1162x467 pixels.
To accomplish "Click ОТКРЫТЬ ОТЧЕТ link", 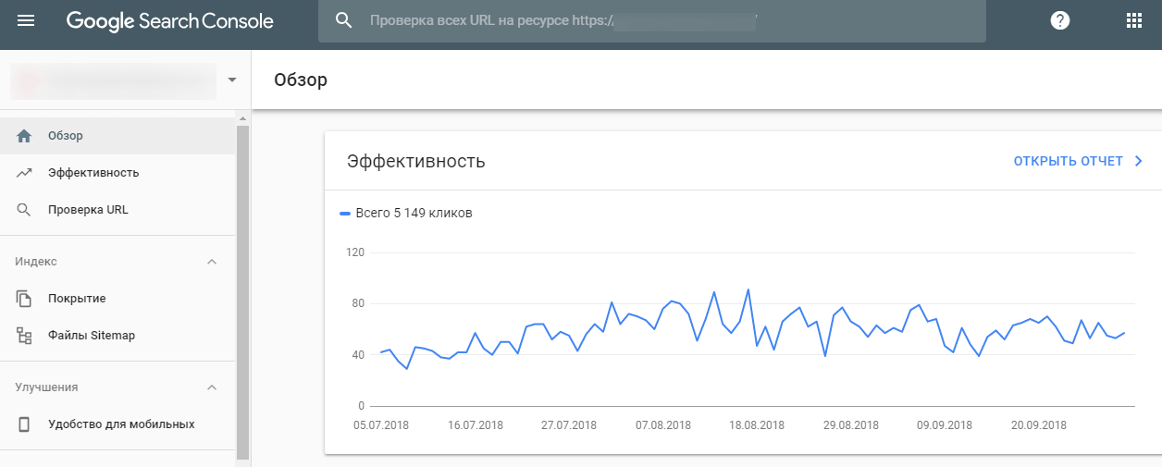I will 1079,162.
